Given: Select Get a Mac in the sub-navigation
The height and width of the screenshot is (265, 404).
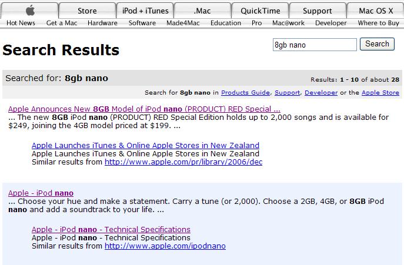Looking at the screenshot, I should tap(62, 23).
